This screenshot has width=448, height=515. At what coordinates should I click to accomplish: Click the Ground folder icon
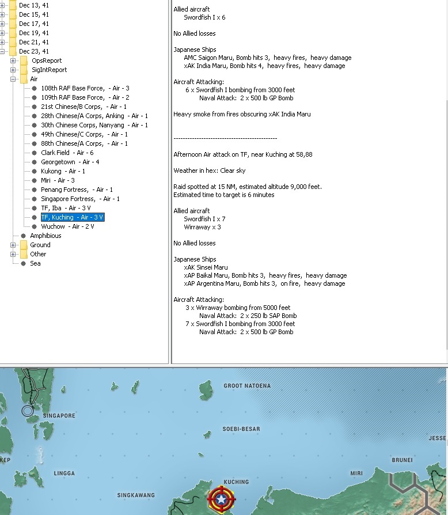[x=24, y=245]
